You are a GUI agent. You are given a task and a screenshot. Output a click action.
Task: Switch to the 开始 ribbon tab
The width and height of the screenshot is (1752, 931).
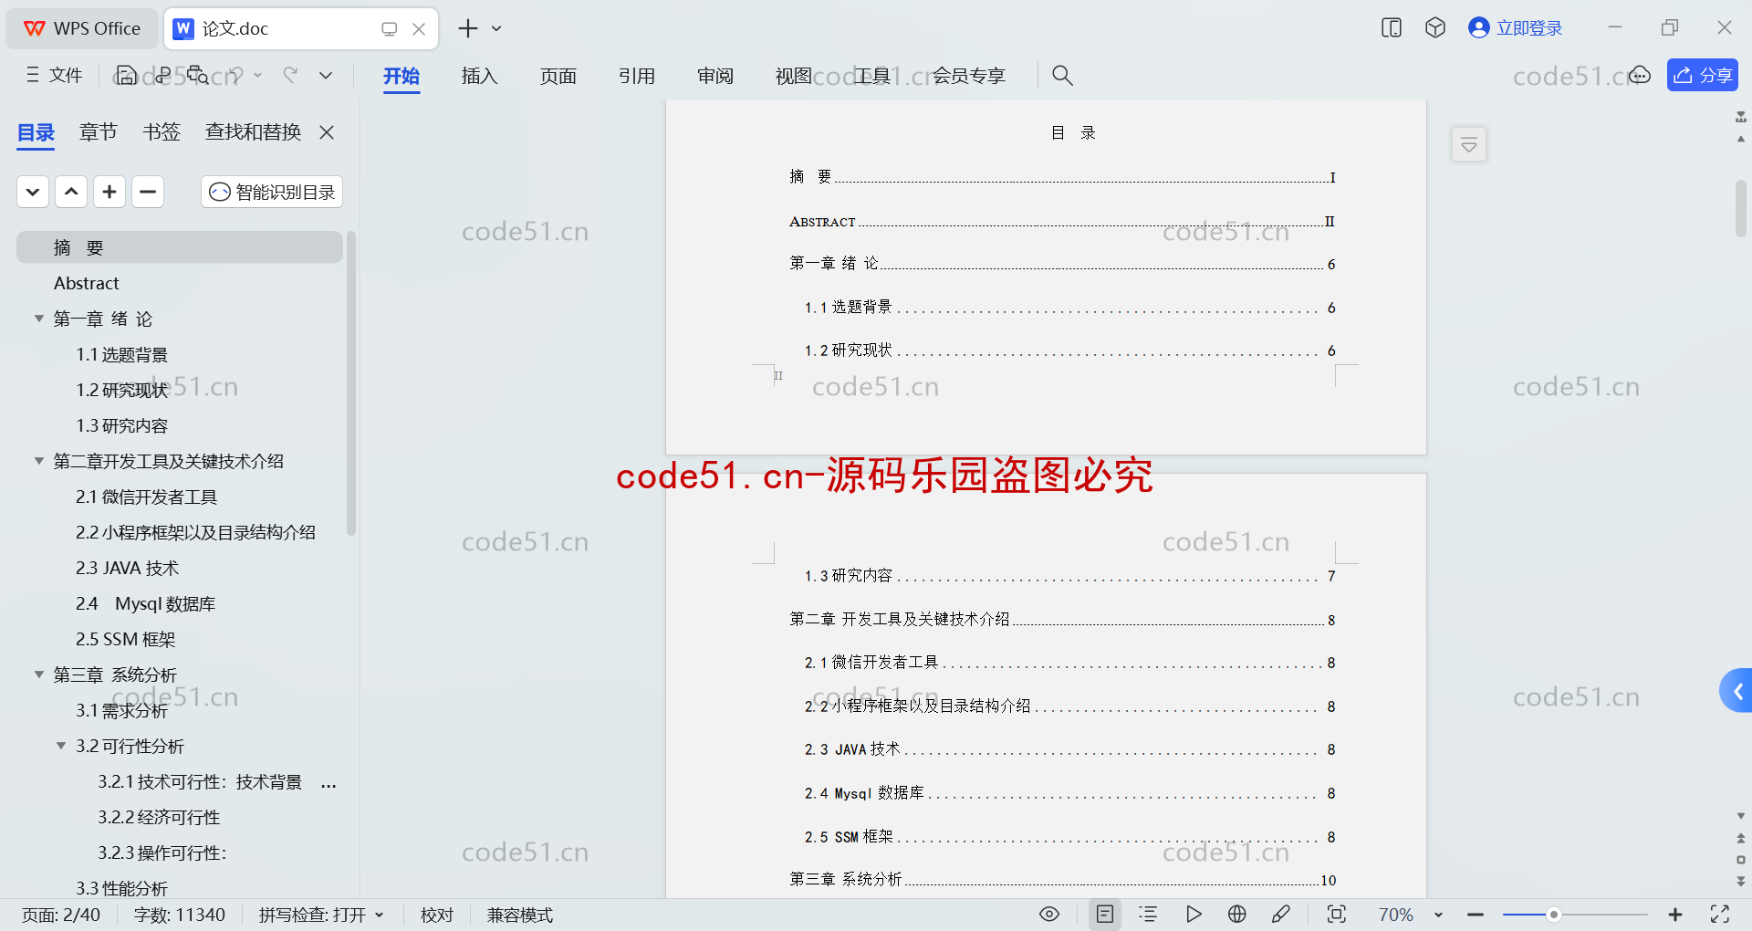[401, 76]
